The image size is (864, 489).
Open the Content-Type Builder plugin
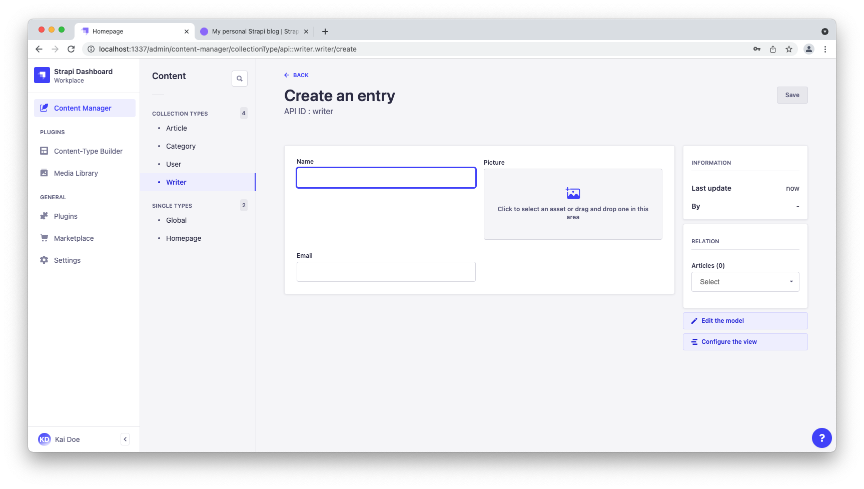[x=88, y=151]
